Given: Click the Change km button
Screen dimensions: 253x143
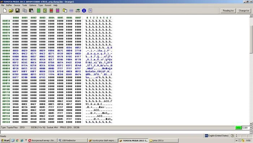Looking at the screenshot, I should [x=244, y=10].
